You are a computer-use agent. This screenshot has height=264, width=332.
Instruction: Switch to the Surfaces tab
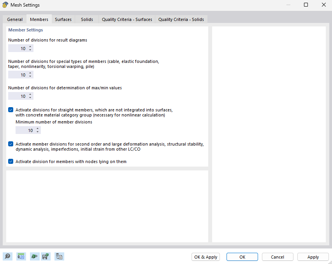click(63, 19)
